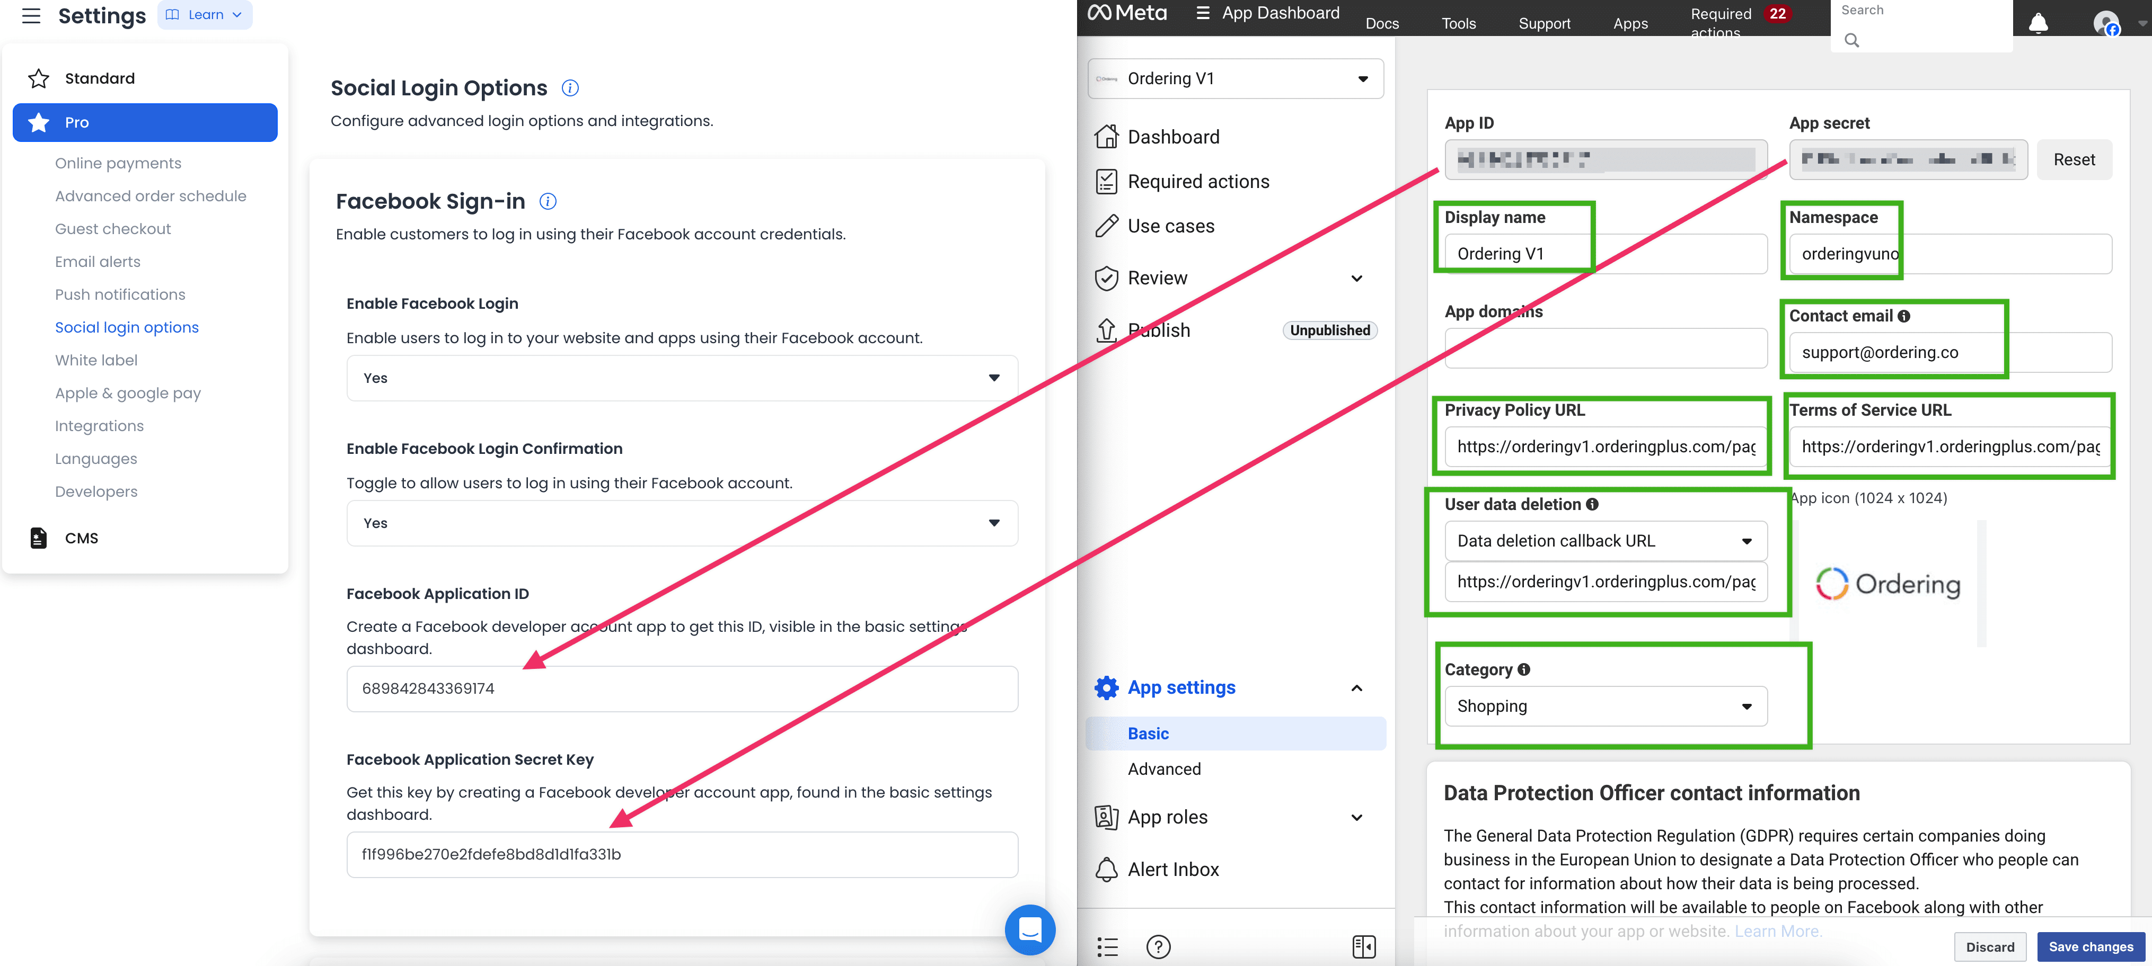Open the Learn dropdown

pyautogui.click(x=205, y=15)
